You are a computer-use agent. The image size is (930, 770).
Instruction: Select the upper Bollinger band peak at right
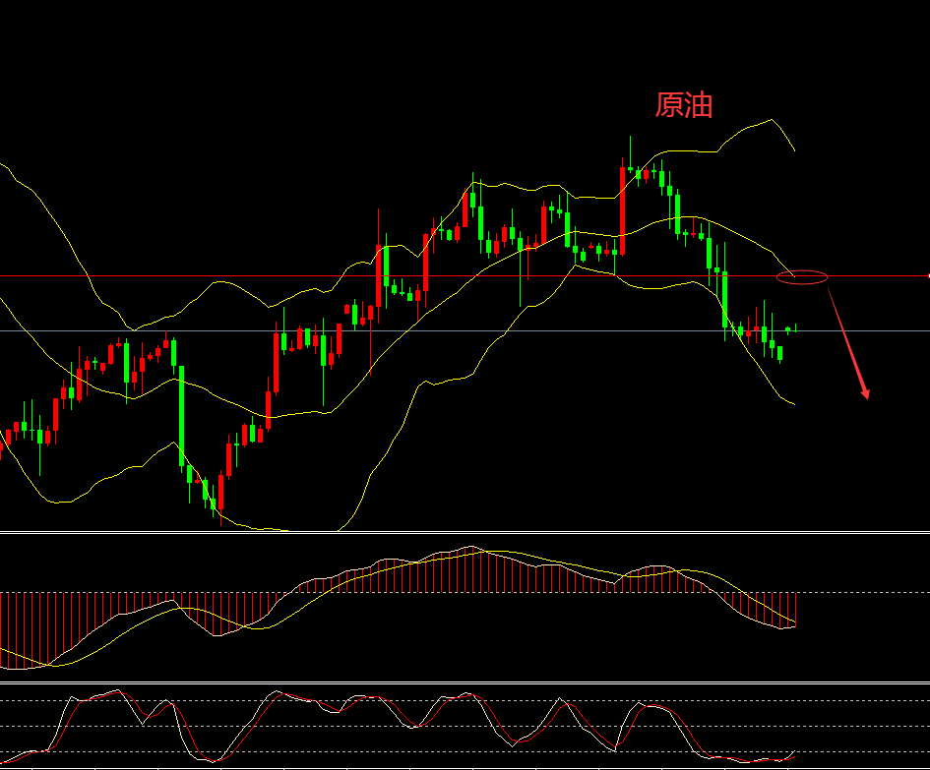pos(770,121)
